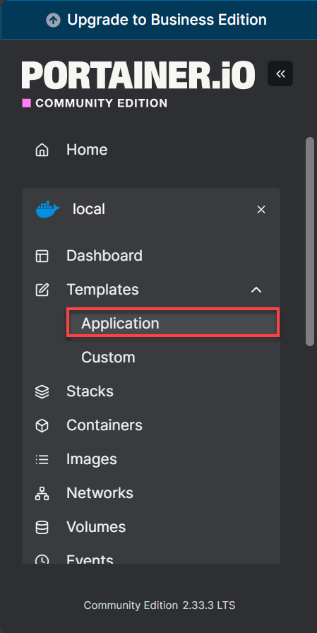Click the Portainer.io logo

[138, 75]
